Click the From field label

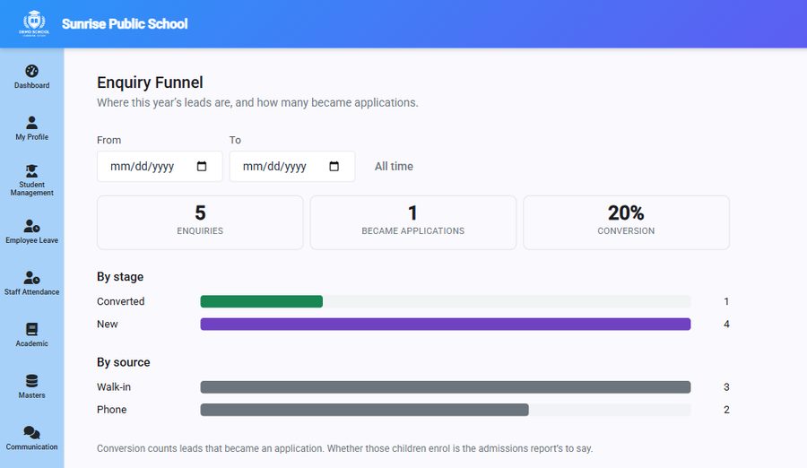(x=109, y=140)
